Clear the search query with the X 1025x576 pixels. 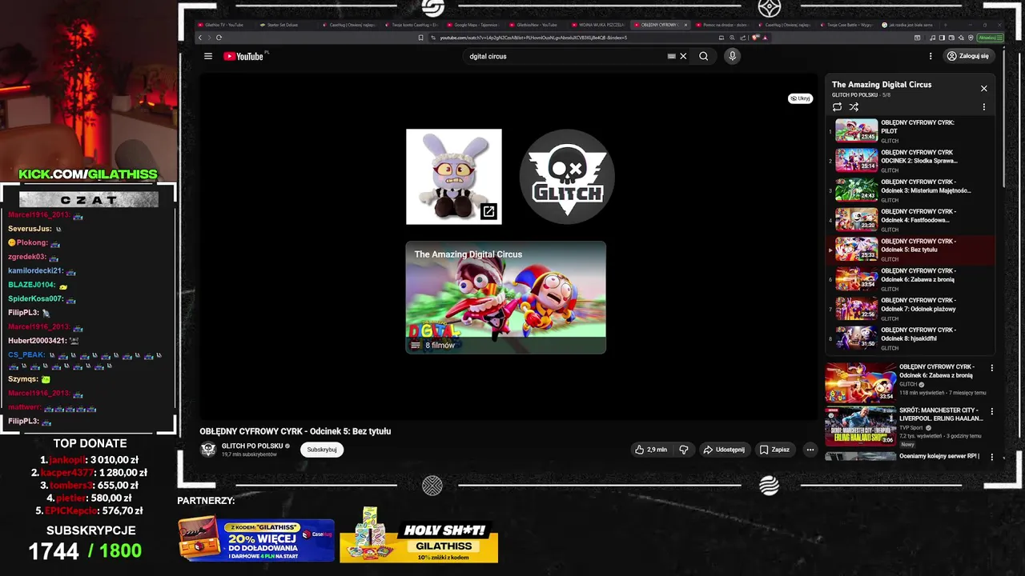click(683, 56)
